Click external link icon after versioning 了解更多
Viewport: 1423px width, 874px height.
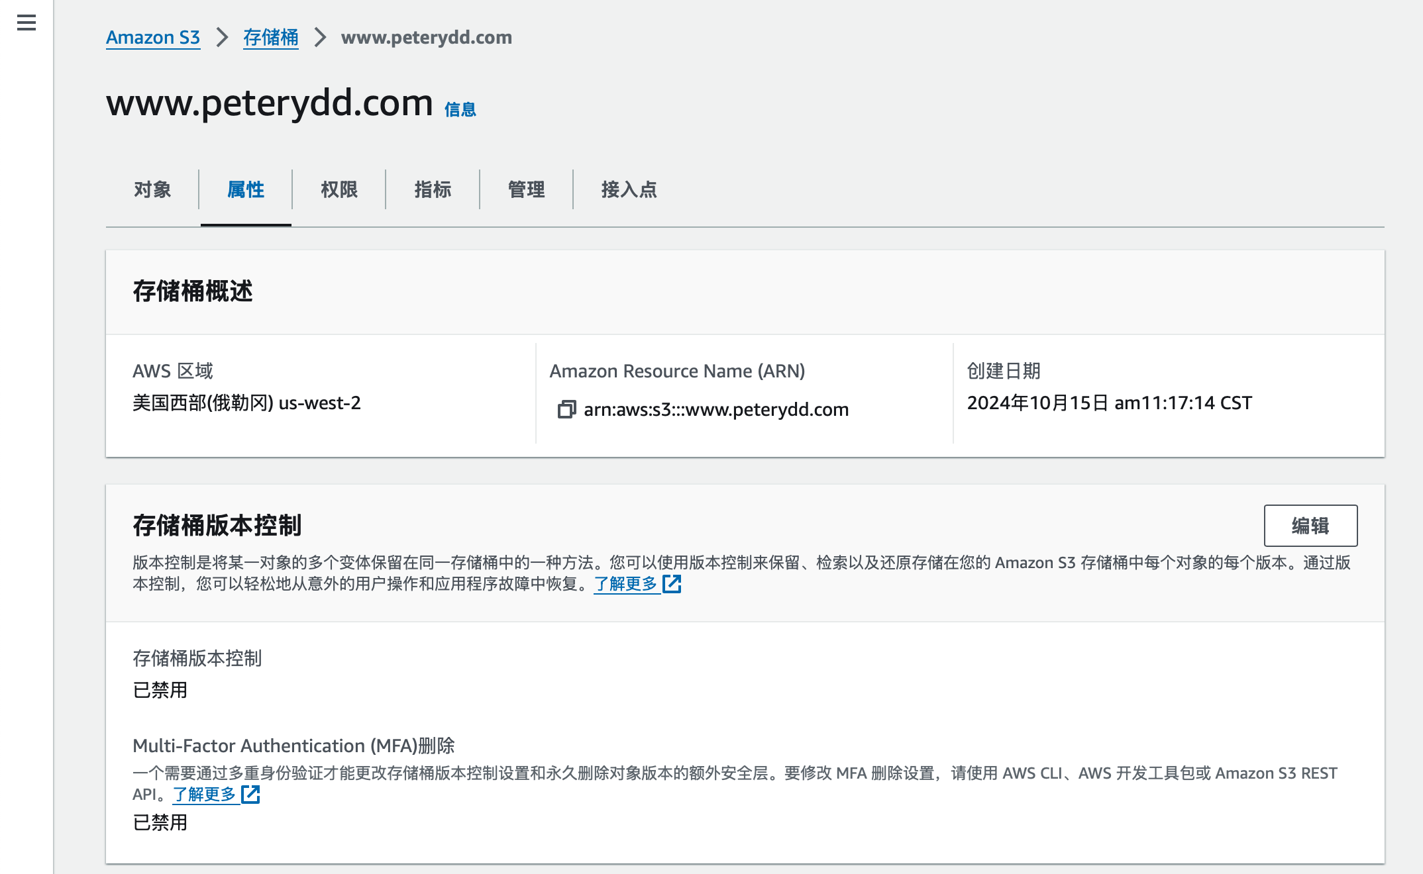[x=672, y=583]
